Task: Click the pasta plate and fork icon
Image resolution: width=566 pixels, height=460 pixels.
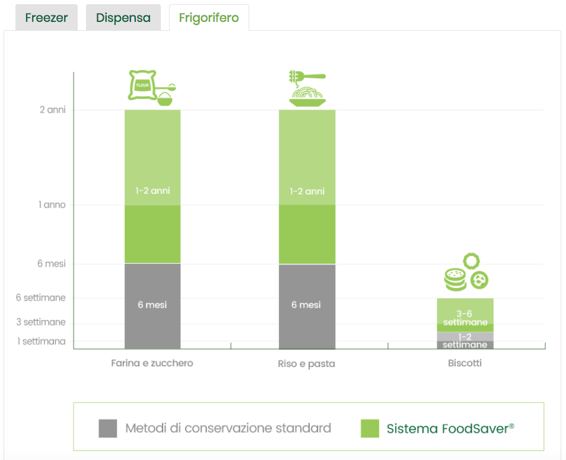Action: [x=307, y=89]
